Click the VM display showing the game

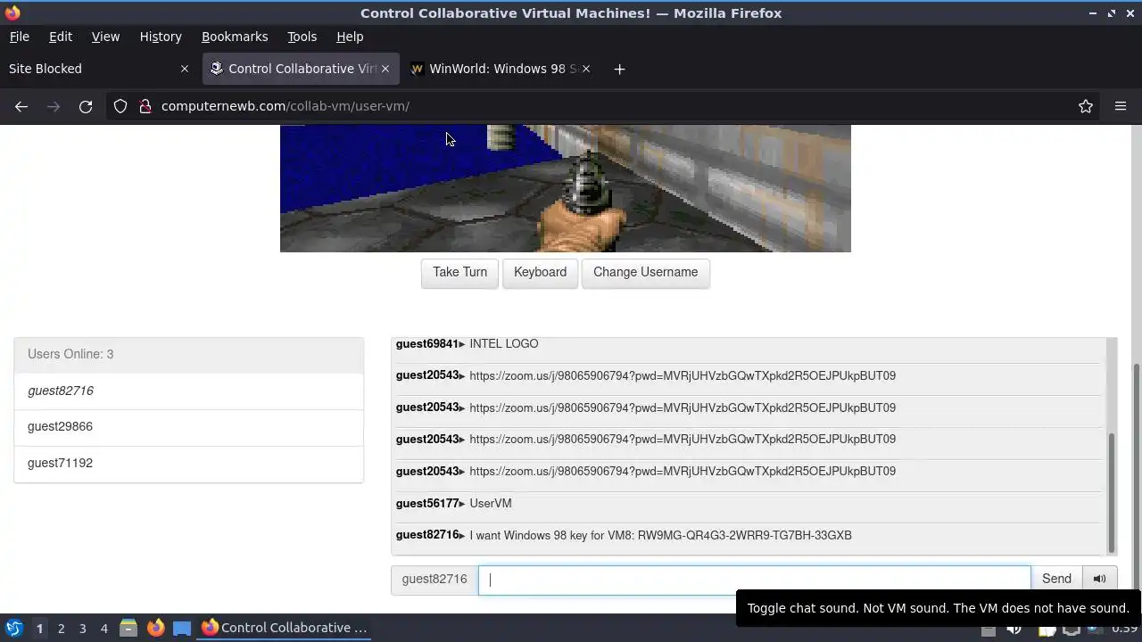[566, 188]
